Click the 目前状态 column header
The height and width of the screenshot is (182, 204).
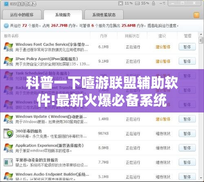pyautogui.click(x=132, y=36)
